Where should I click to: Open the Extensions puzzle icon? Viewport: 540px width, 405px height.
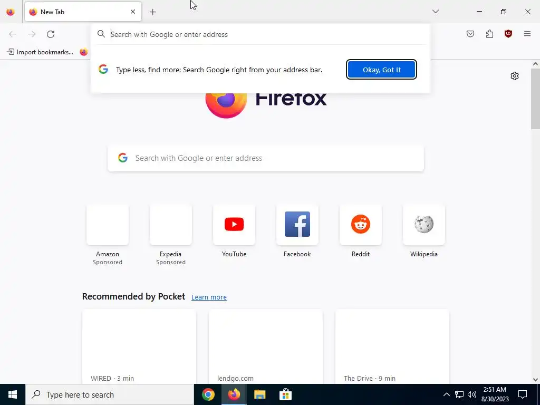(x=489, y=34)
